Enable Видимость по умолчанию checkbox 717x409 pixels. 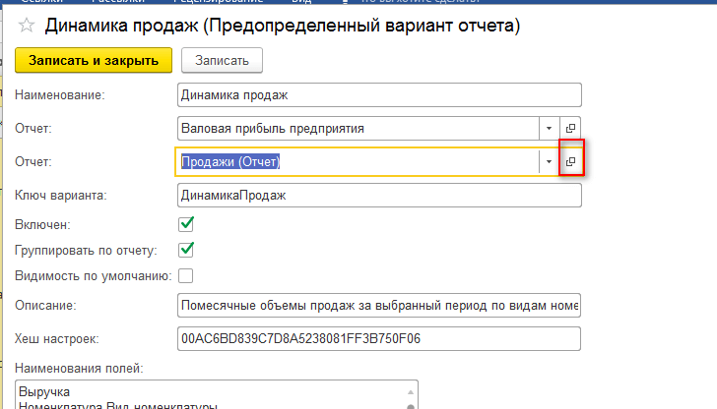(185, 275)
